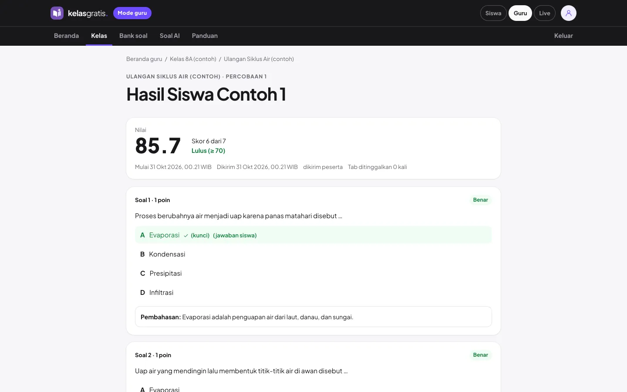The width and height of the screenshot is (627, 392).
Task: Click the Benar badge on Soal 1
Action: pyautogui.click(x=481, y=200)
